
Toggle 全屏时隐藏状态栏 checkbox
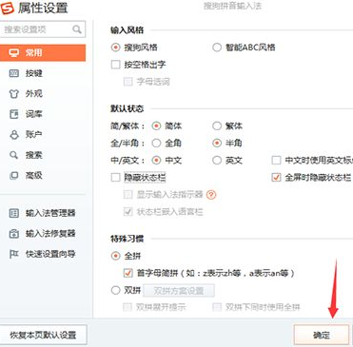(x=277, y=177)
